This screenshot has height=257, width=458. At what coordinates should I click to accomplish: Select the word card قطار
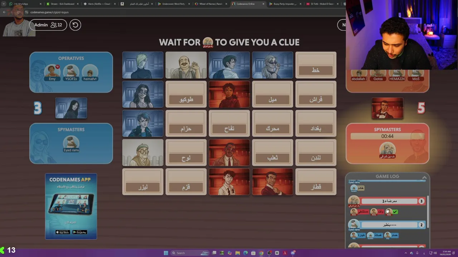click(316, 182)
